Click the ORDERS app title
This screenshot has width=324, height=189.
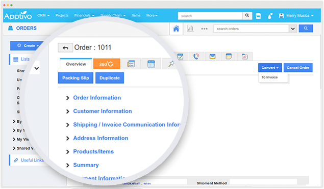(26, 28)
